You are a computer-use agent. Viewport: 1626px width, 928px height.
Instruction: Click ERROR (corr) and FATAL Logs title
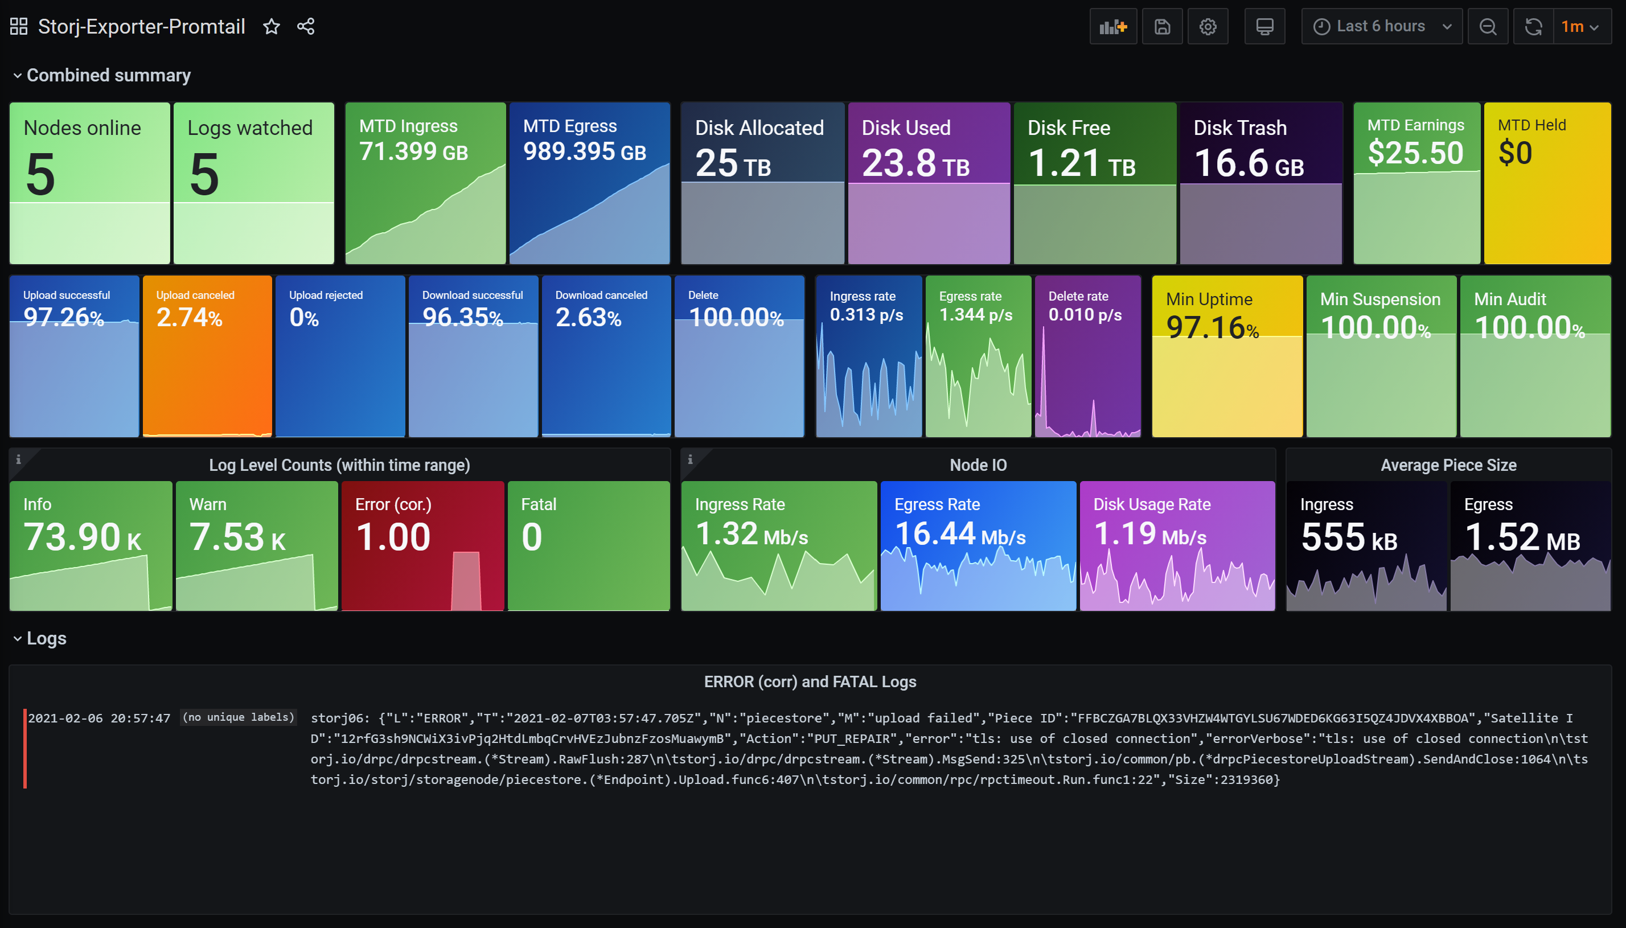(x=810, y=681)
